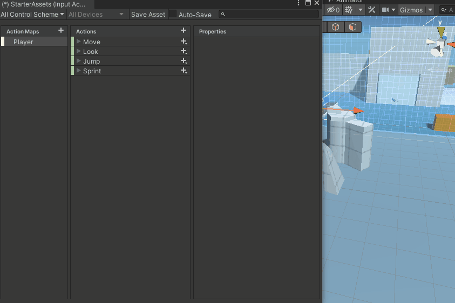Open the All Control Schemes dropdown
The width and height of the screenshot is (455, 303).
tap(32, 15)
